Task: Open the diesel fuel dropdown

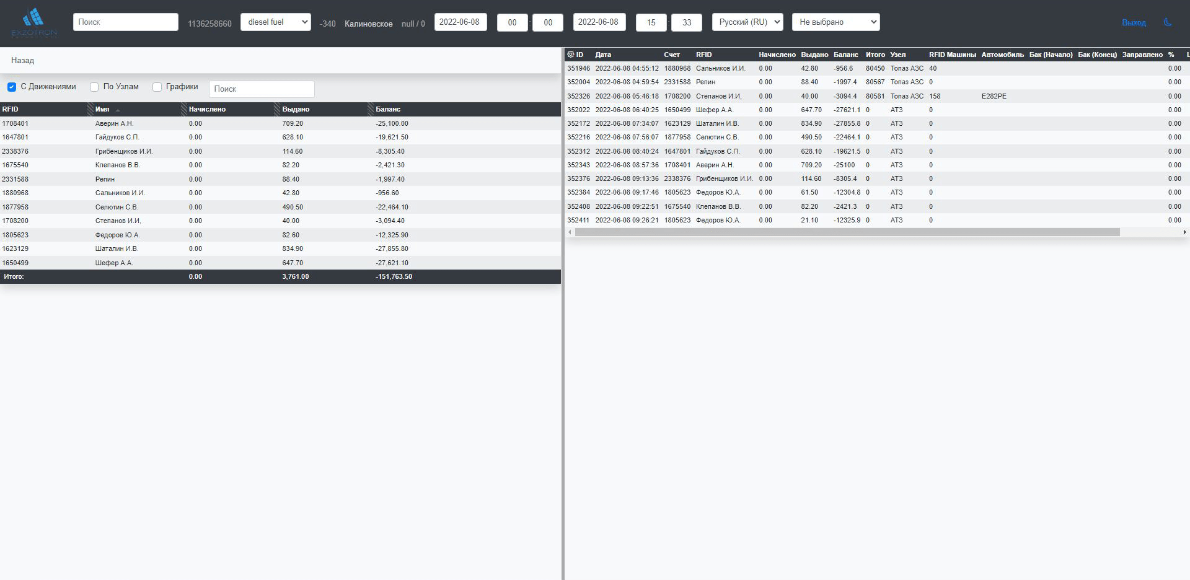Action: point(276,22)
